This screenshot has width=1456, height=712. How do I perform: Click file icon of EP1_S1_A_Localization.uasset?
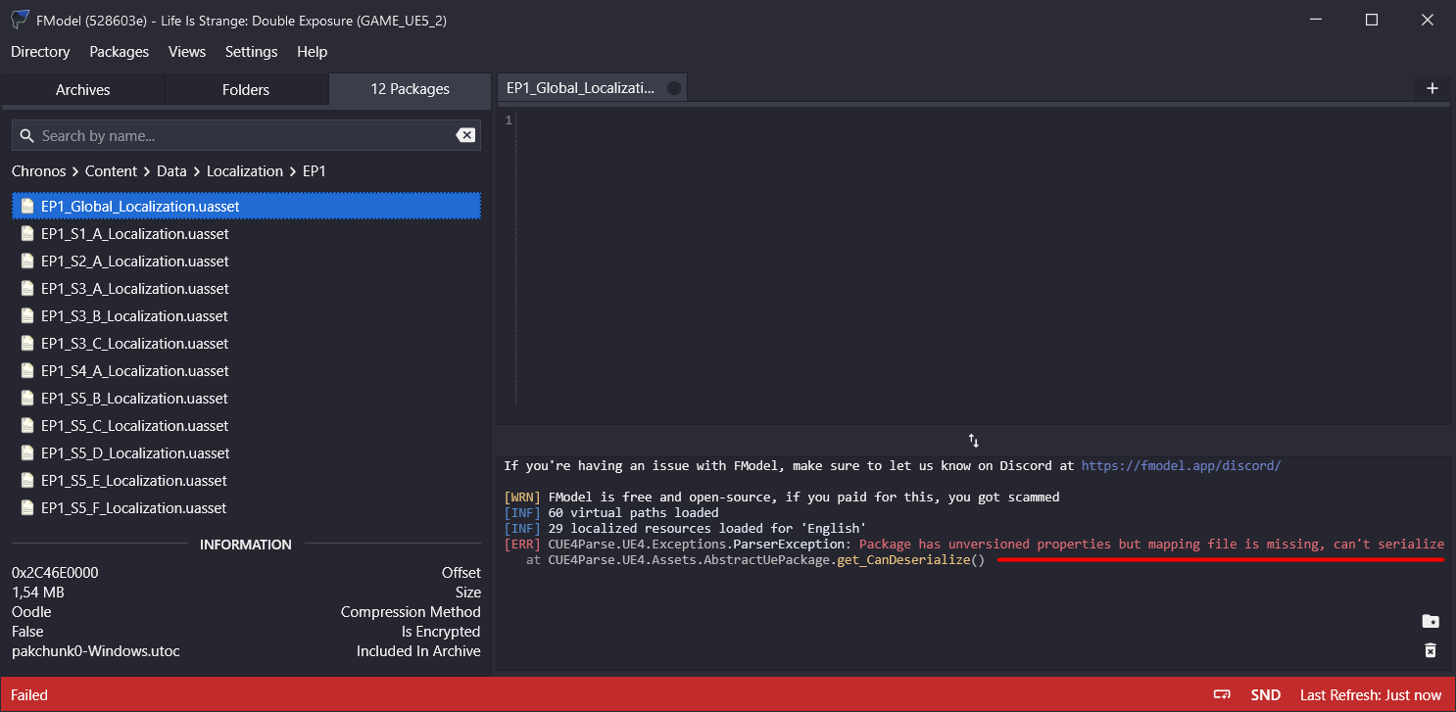pos(27,234)
